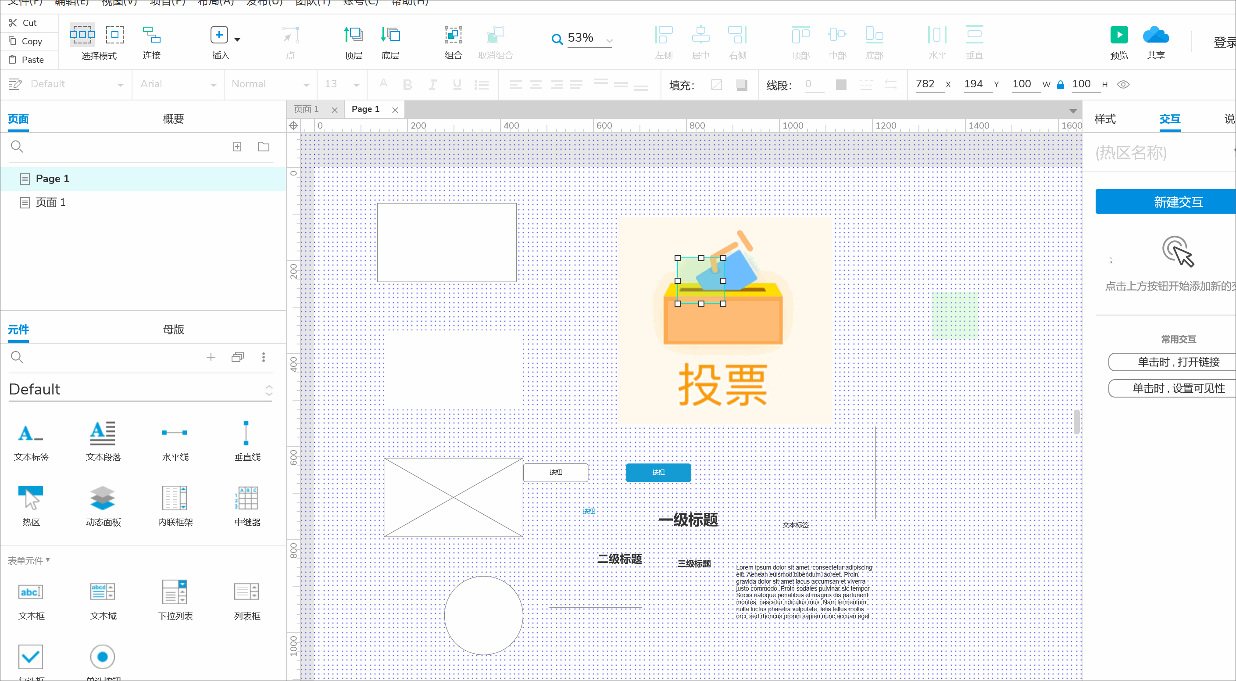
Task: Open the zoom 53% dropdown
Action: pyautogui.click(x=609, y=40)
